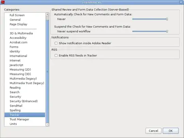Image resolution: width=184 pixels, height=138 pixels.
Task: Click the OK button
Action: [x=171, y=131]
